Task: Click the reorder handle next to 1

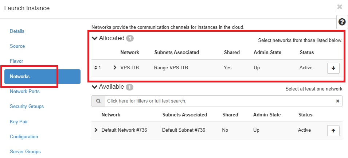Action: [x=96, y=68]
